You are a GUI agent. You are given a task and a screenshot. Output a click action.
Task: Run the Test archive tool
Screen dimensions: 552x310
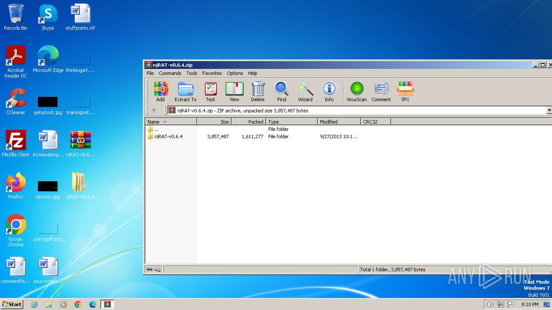click(210, 91)
